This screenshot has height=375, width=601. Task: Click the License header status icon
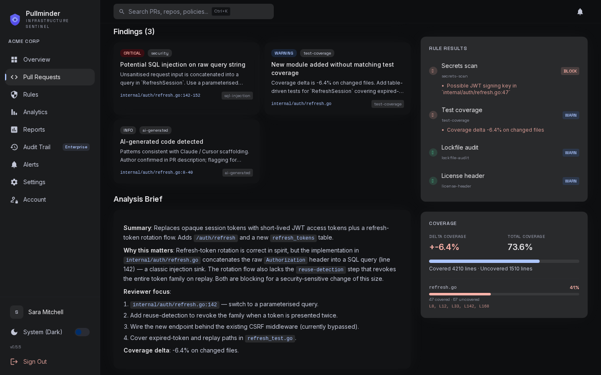(x=433, y=181)
